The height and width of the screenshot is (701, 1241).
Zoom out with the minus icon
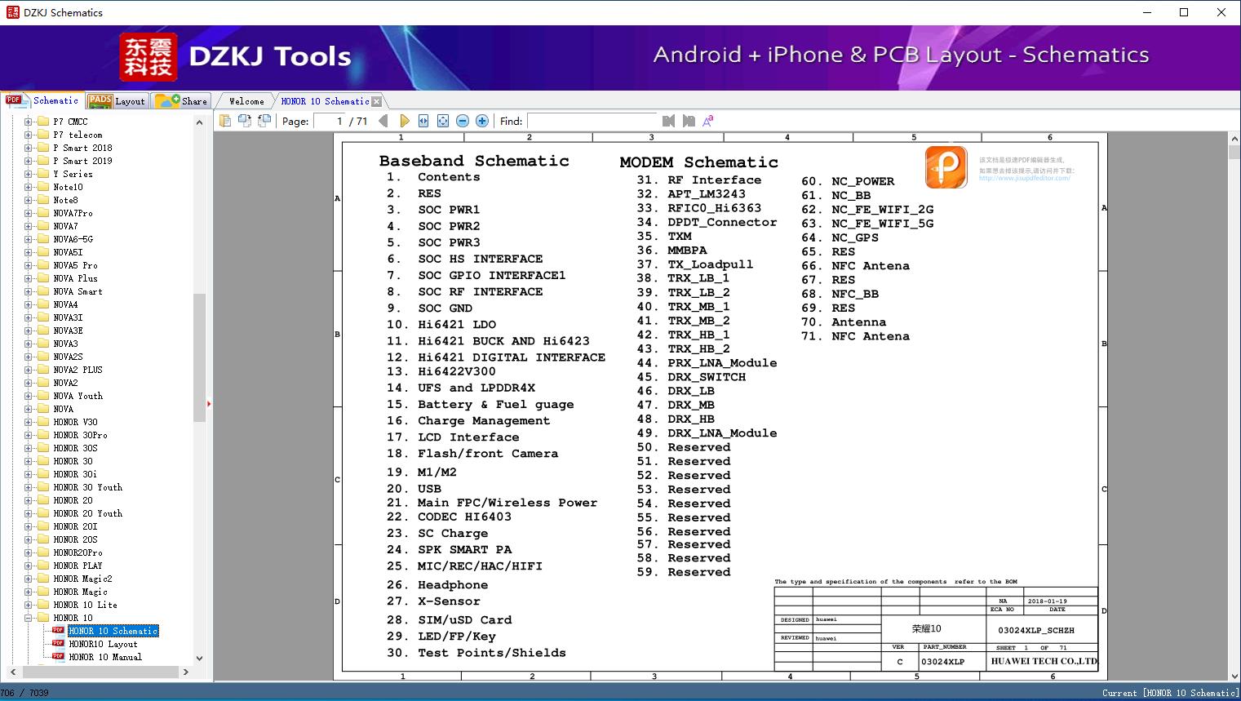pyautogui.click(x=463, y=121)
